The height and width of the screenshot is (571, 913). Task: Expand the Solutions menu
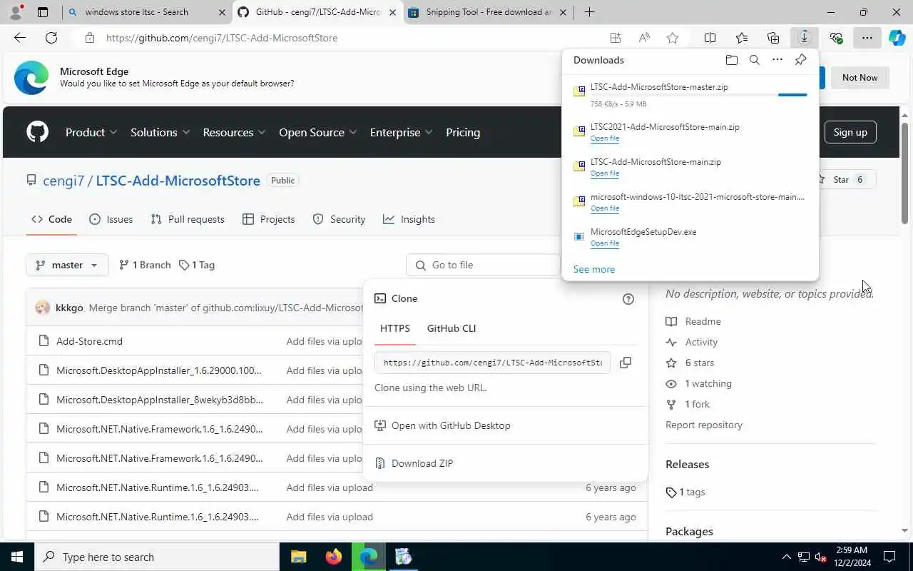pyautogui.click(x=160, y=132)
